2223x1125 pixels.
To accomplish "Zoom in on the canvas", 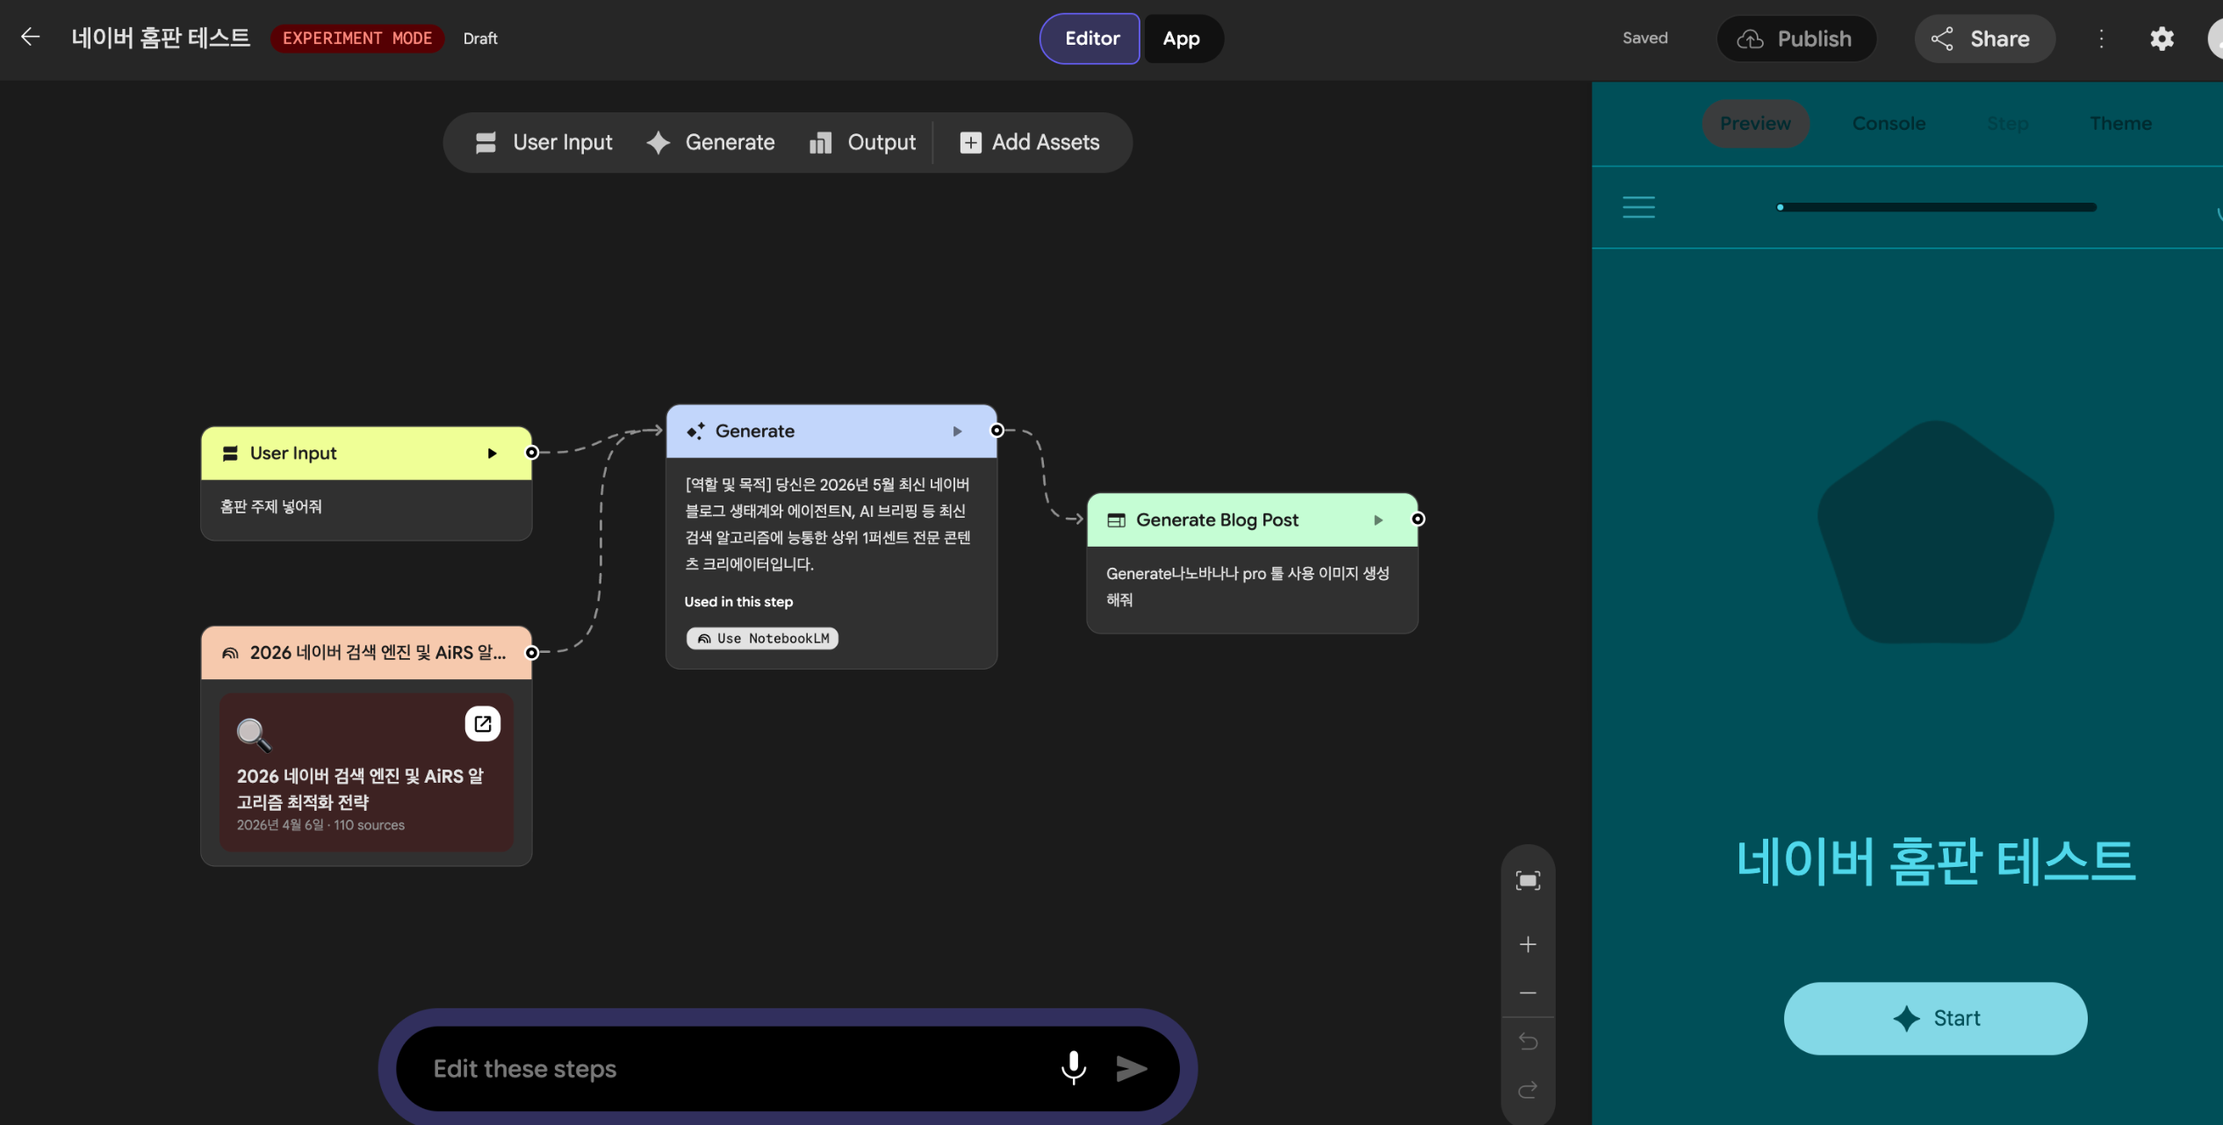I will point(1528,945).
